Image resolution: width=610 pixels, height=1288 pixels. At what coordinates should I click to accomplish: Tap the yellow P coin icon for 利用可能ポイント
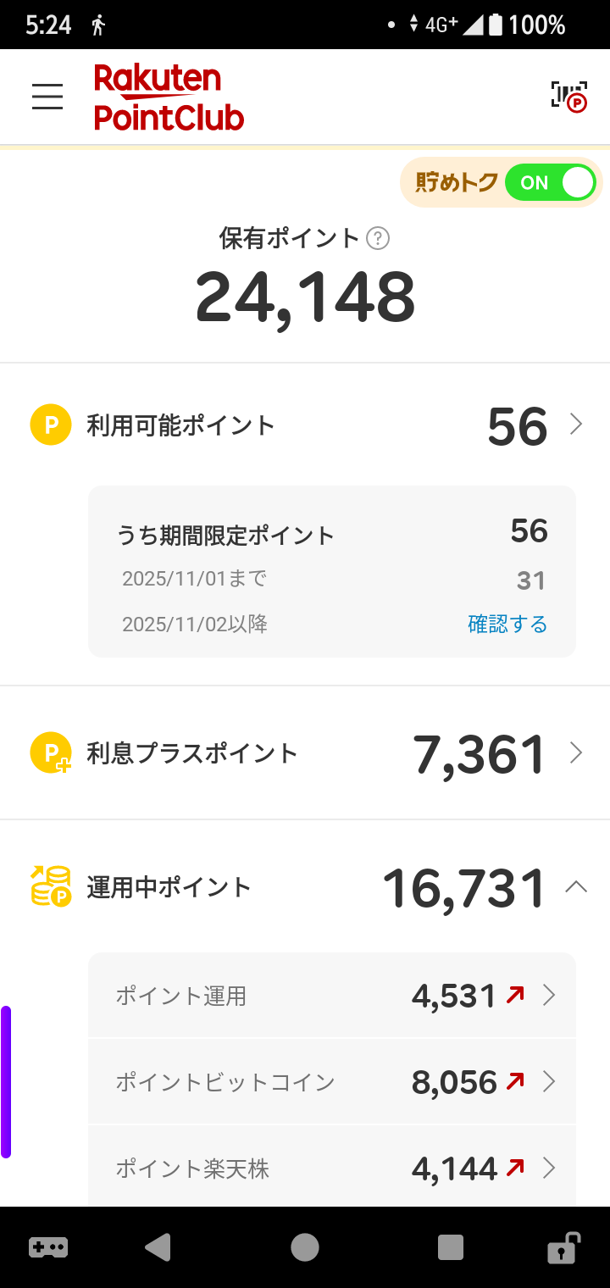click(x=51, y=425)
